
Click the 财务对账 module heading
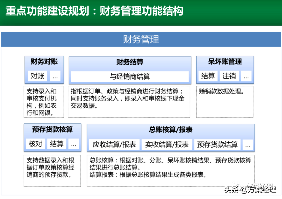pos(44,62)
